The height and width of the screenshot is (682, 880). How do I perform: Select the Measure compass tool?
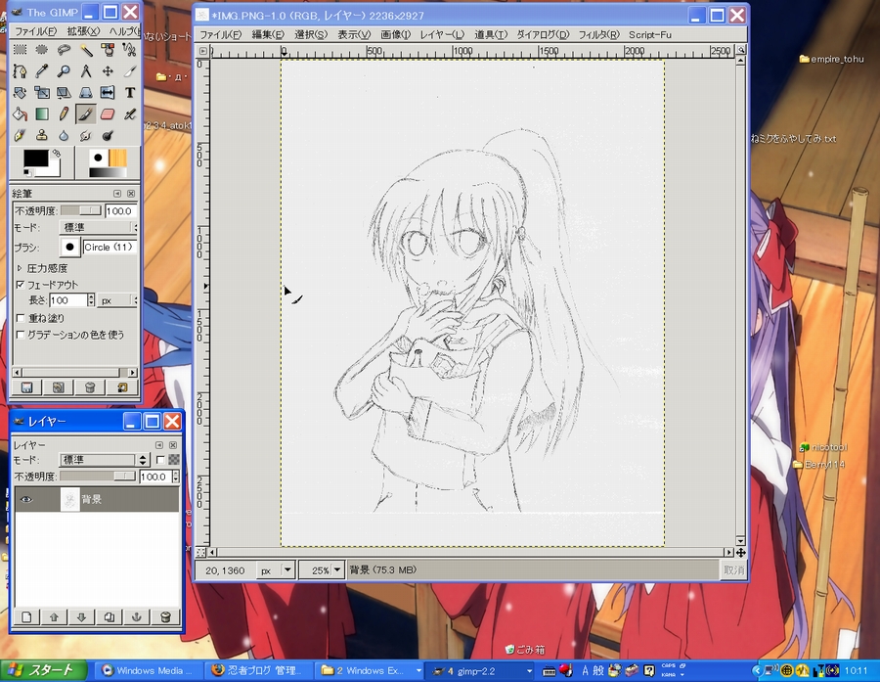(85, 71)
